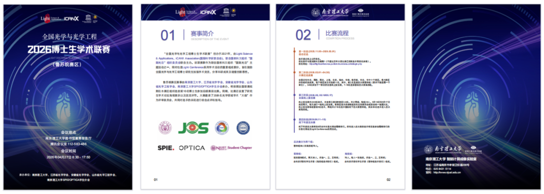Click the fourth-stage purple timeline dot

pyautogui.click(x=294, y=119)
